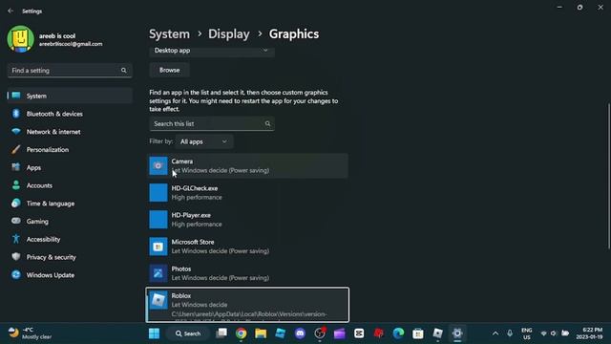Open the ENG US language switcher

click(x=526, y=333)
